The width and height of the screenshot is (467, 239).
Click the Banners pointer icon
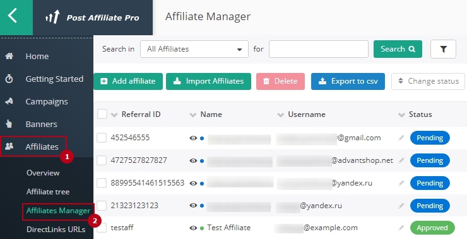[x=9, y=124]
